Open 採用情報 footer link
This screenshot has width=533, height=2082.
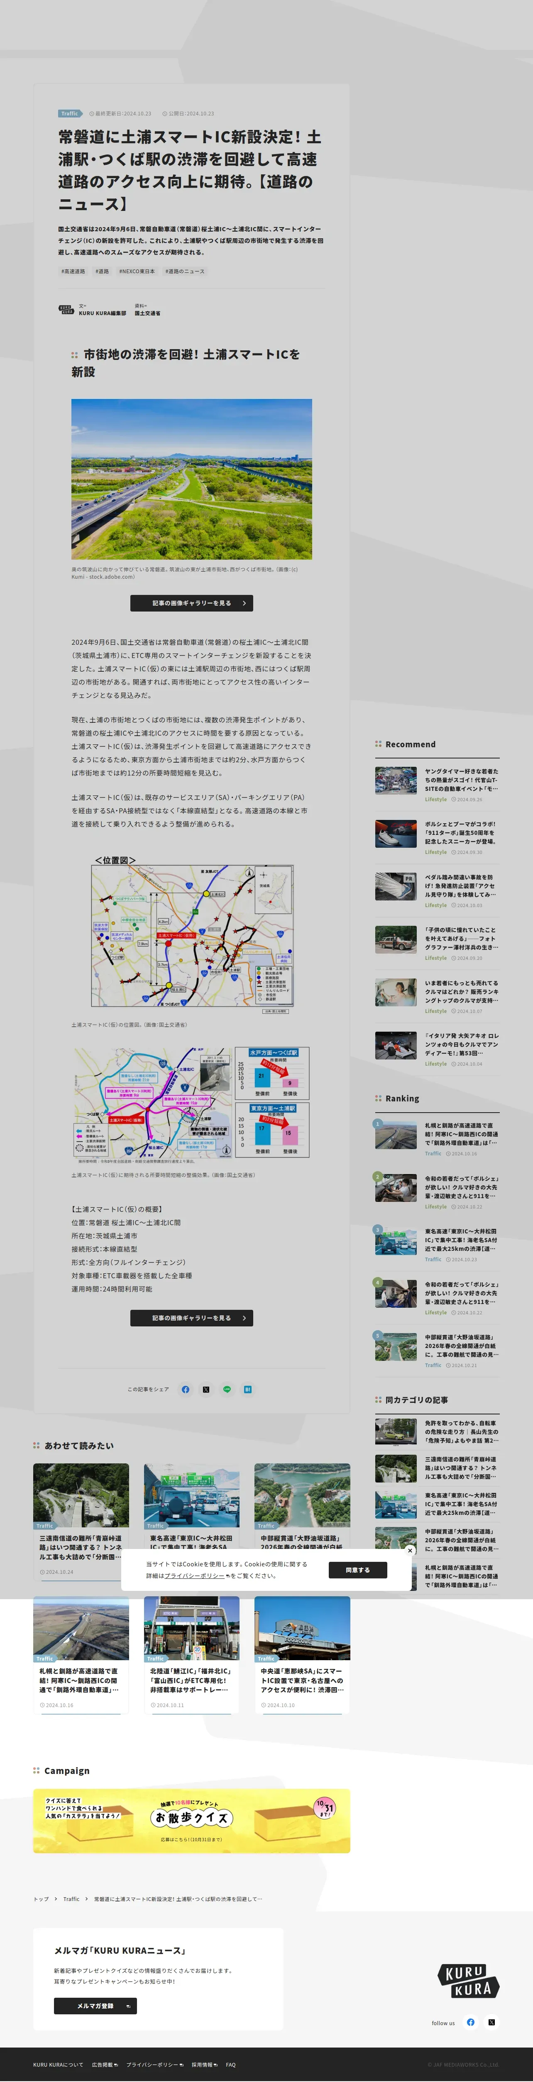click(204, 2064)
